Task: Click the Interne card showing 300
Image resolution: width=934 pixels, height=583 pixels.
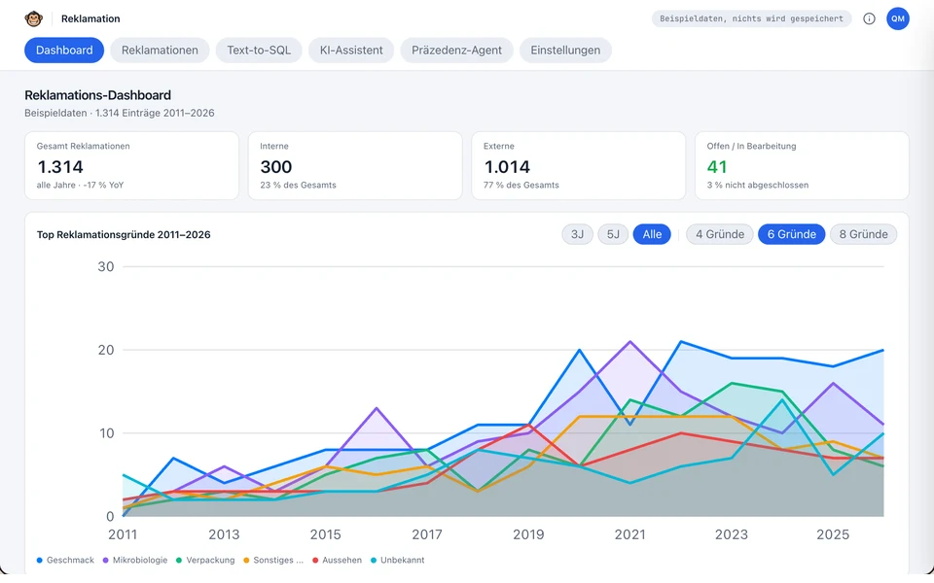Action: click(355, 165)
